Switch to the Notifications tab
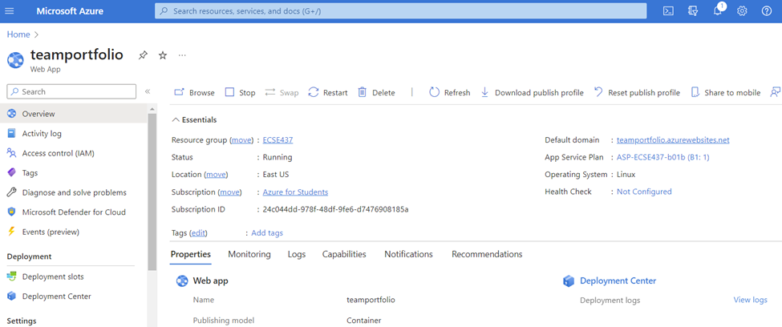This screenshot has width=782, height=327. [408, 254]
